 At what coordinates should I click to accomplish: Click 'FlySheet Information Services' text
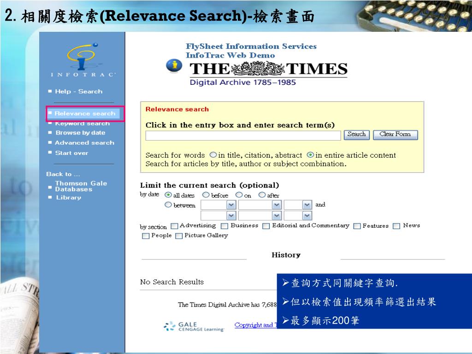251,47
